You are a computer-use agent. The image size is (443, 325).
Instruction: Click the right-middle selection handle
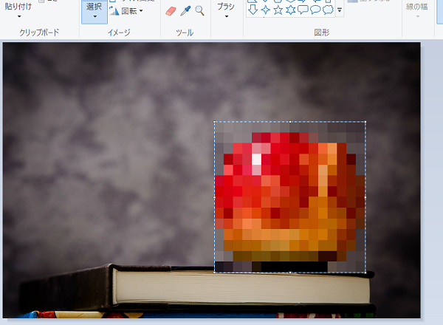[365, 197]
